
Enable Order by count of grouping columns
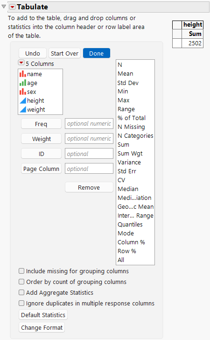pos(21,282)
